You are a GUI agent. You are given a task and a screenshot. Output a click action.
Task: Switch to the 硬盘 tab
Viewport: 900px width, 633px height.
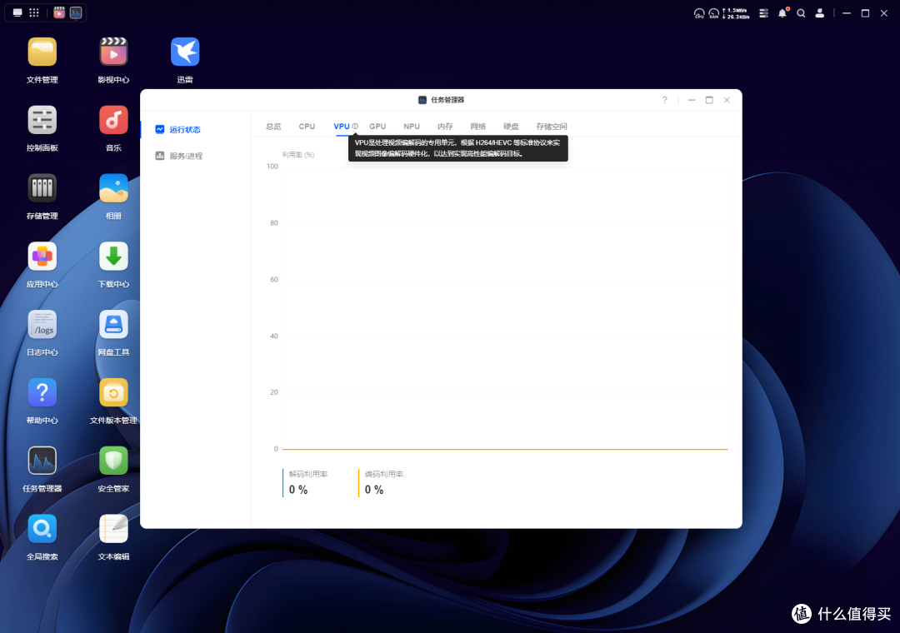point(511,127)
